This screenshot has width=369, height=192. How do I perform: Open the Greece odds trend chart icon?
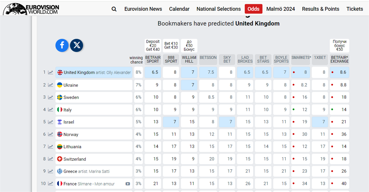(x=51, y=171)
